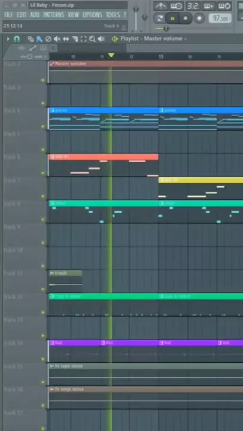Select the Mute tool in playlist toolbar

point(57,39)
